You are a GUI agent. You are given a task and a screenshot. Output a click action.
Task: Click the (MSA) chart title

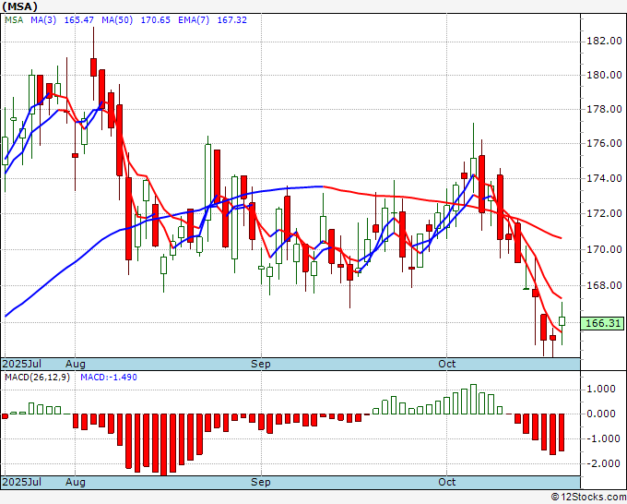pyautogui.click(x=19, y=6)
